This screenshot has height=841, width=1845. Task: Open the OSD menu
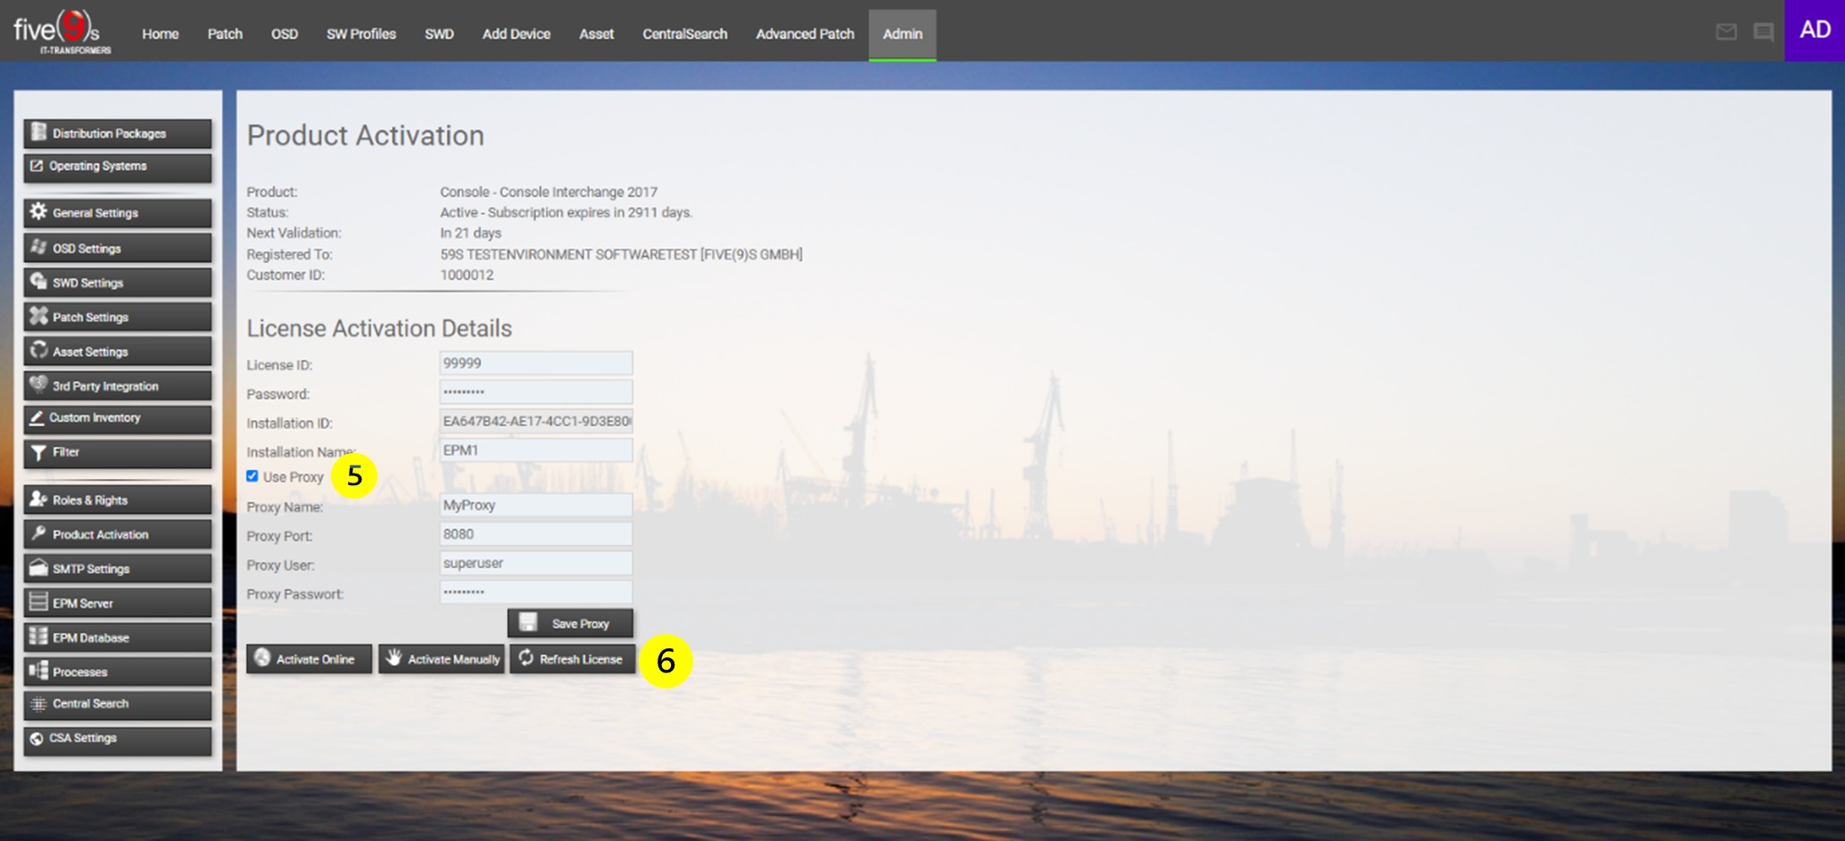tap(285, 34)
